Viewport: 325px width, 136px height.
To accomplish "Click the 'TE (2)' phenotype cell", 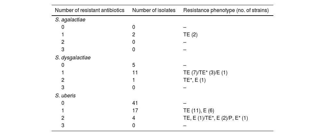I will pyautogui.click(x=190, y=34).
